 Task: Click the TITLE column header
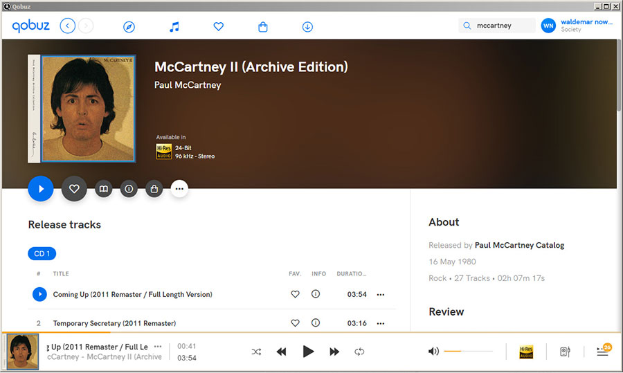61,273
